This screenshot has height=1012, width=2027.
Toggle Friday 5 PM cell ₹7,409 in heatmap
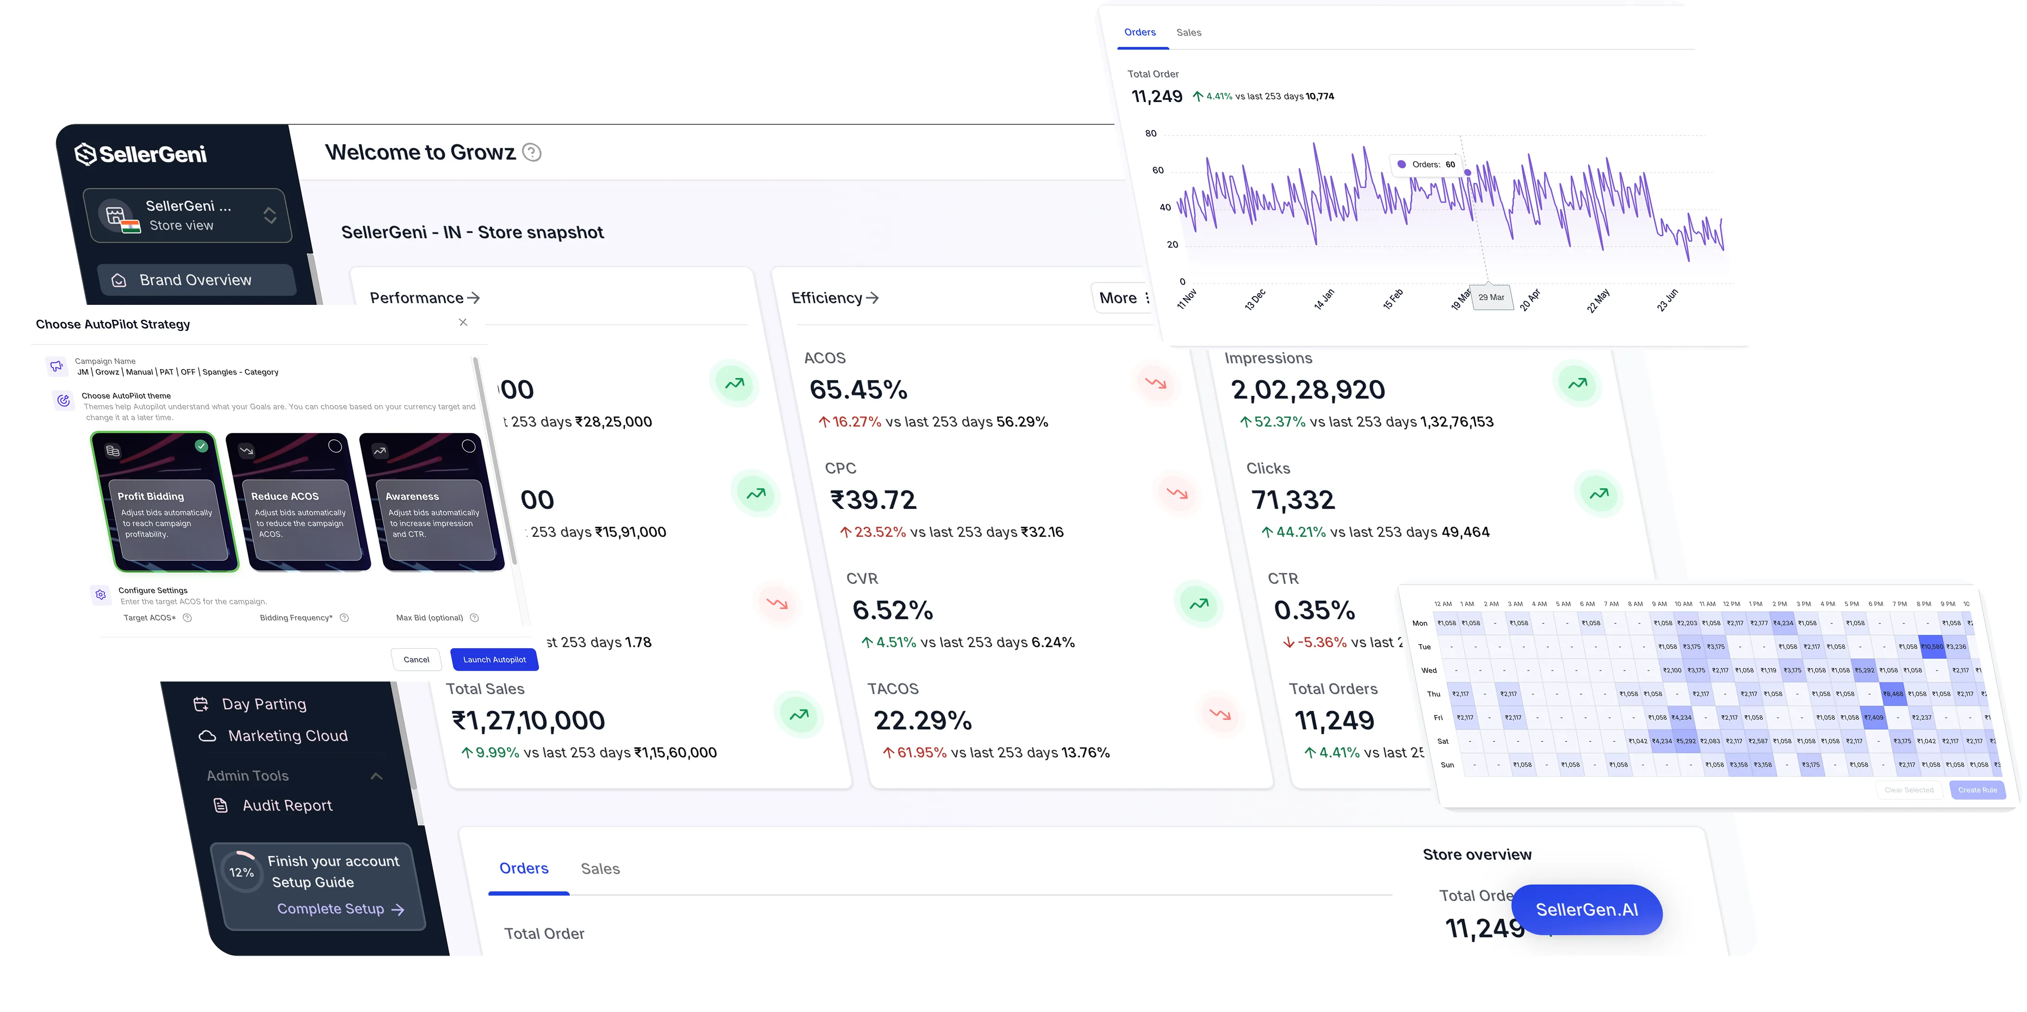pos(1873,718)
